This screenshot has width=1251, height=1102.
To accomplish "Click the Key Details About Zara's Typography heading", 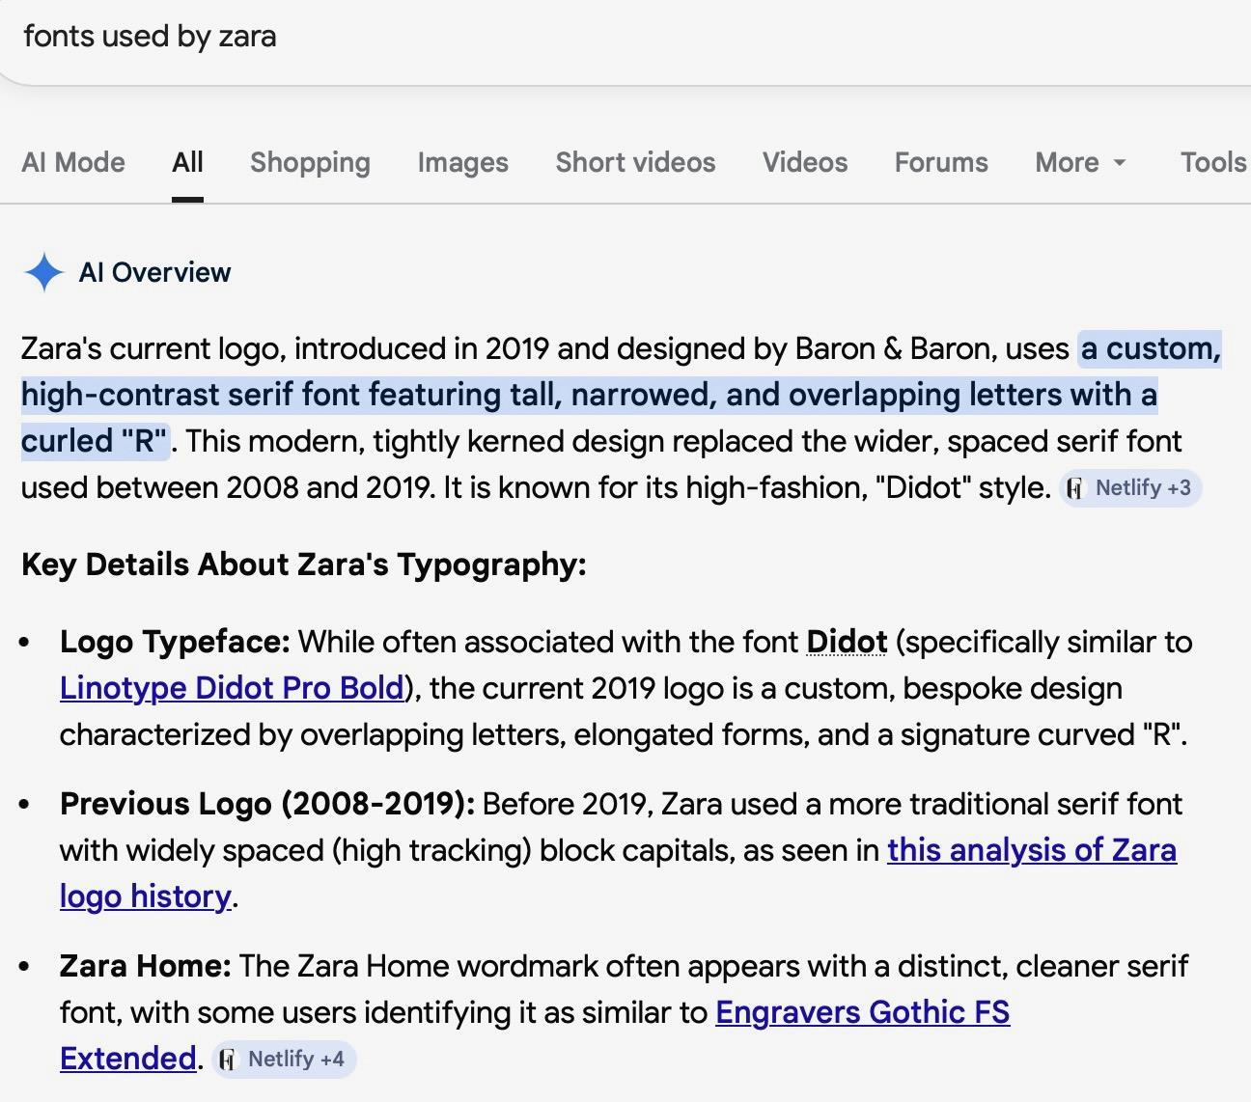I will point(304,565).
